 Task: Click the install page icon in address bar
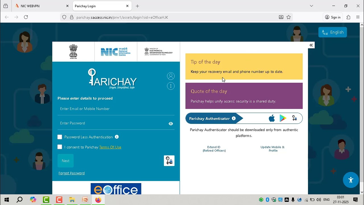(x=281, y=17)
